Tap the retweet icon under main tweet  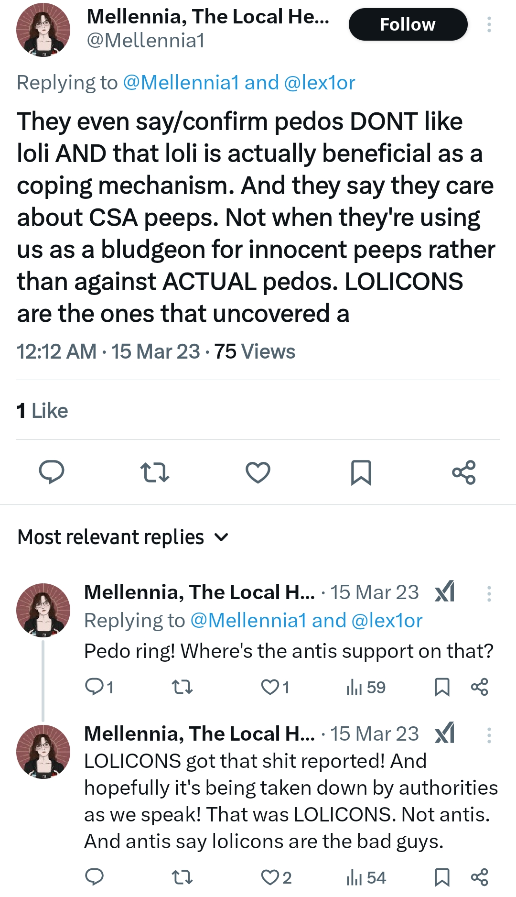tap(155, 472)
